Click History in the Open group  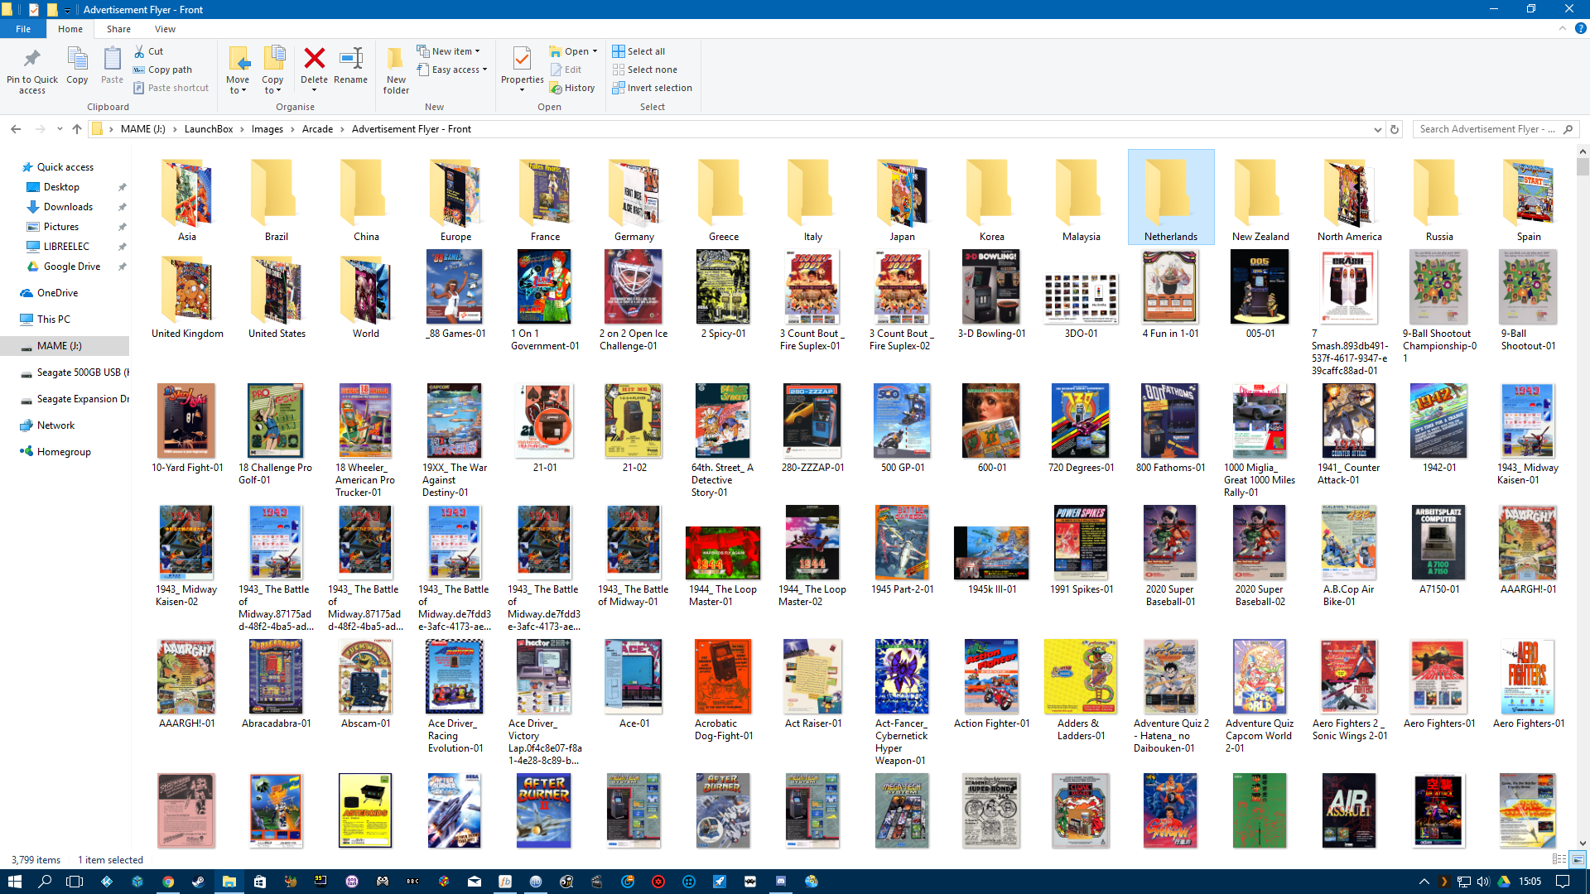[572, 88]
